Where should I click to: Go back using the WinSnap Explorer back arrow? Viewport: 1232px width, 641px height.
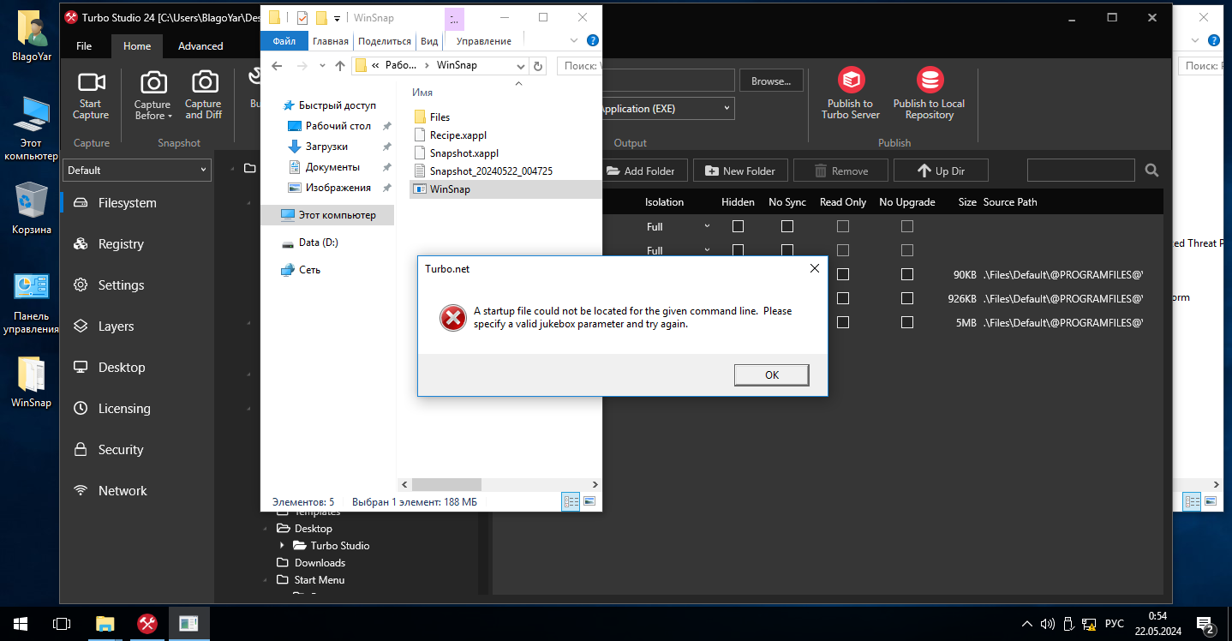pos(277,66)
